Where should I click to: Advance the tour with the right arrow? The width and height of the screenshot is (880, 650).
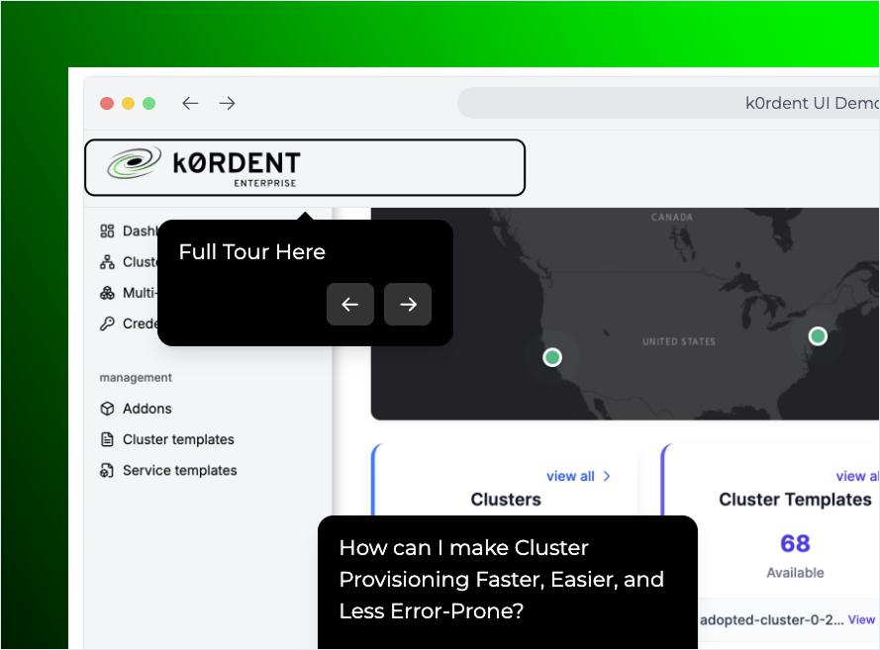pos(408,305)
